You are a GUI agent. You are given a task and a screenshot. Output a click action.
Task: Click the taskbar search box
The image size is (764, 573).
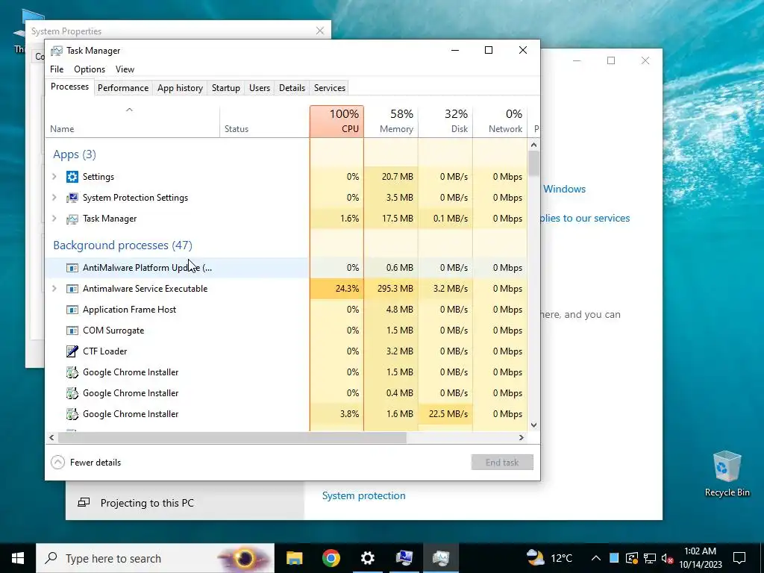point(155,558)
